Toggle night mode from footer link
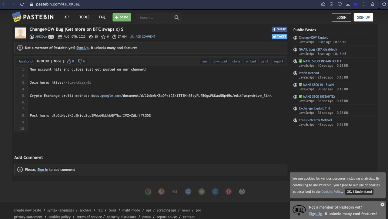 [131, 210]
